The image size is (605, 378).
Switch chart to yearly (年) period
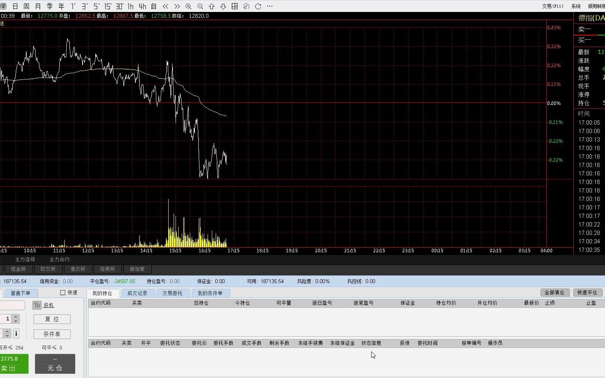pos(61,6)
